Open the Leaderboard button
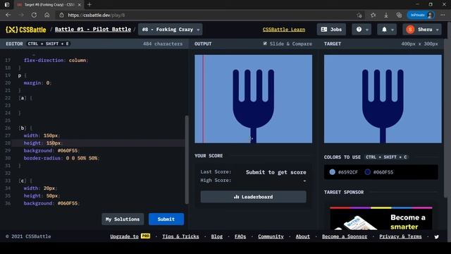451x254 pixels. (x=254, y=197)
